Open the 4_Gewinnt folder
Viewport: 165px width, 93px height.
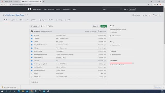point(36,38)
